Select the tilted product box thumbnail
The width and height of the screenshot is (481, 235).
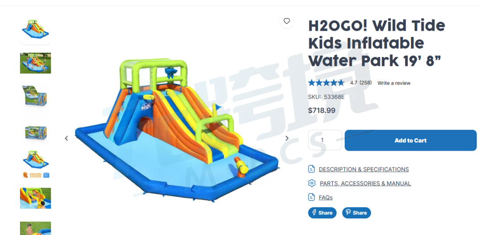36,97
